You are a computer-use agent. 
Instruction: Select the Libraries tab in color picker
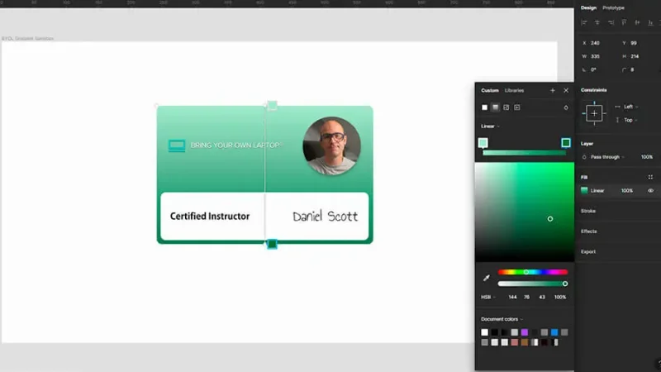tap(514, 90)
